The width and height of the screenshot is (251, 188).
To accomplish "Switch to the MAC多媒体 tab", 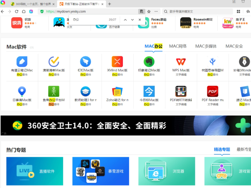I will pos(206,46).
